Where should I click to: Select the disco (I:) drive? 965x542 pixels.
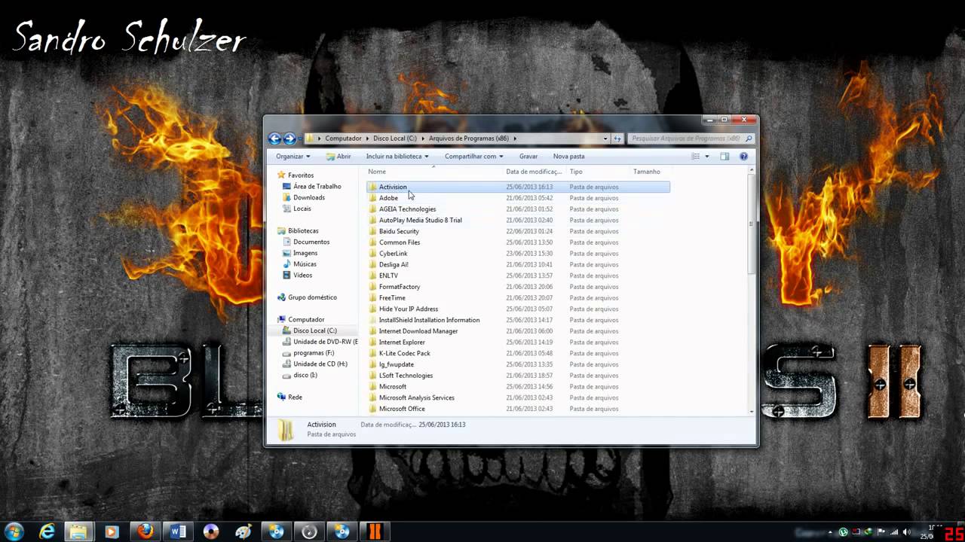click(x=305, y=375)
